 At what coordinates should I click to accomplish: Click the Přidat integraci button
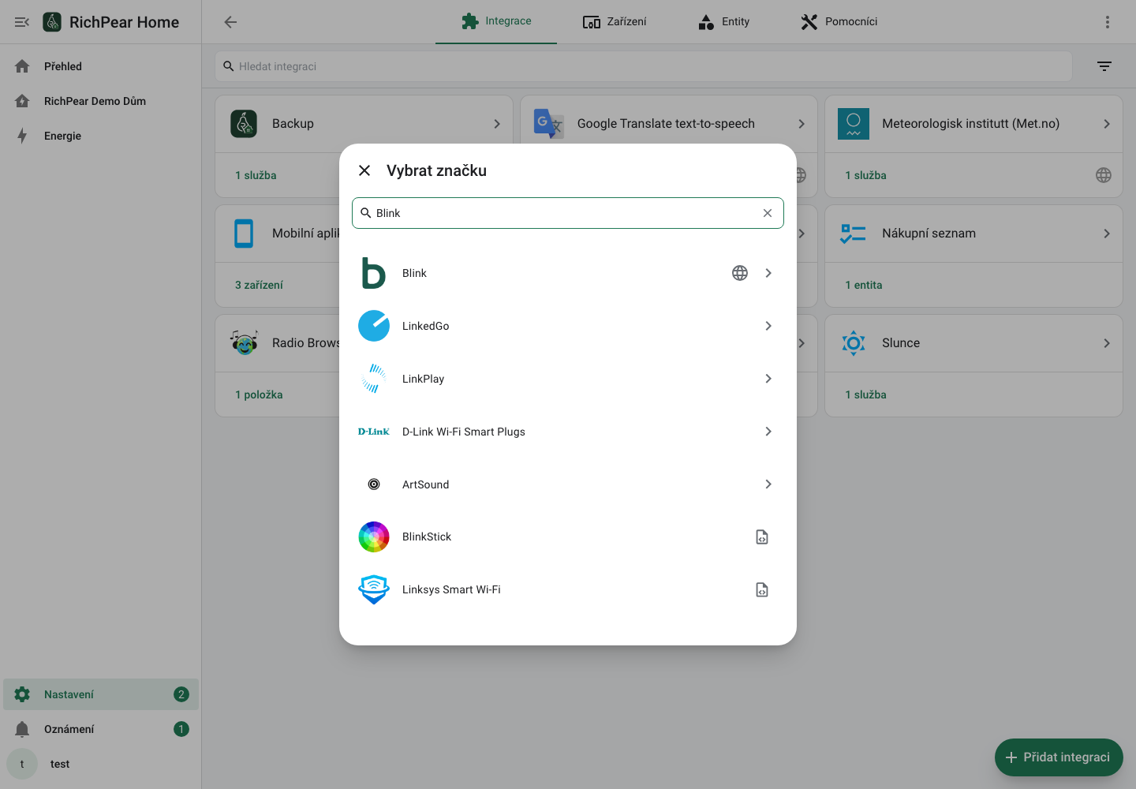pyautogui.click(x=1059, y=757)
